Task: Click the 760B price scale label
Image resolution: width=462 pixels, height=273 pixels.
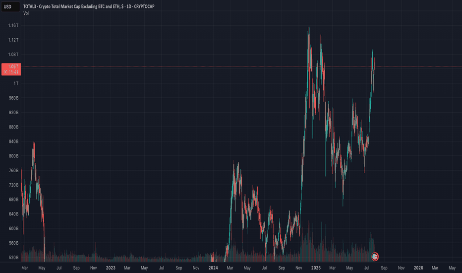Action: pyautogui.click(x=13, y=170)
